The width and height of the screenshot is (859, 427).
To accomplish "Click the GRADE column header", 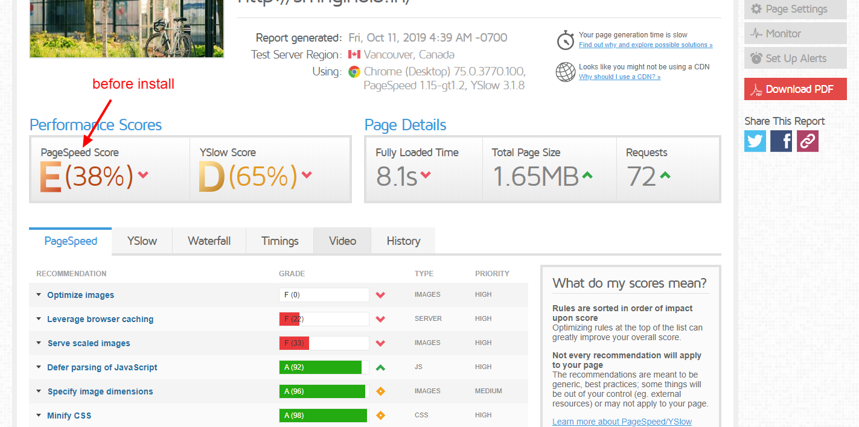I will click(292, 274).
